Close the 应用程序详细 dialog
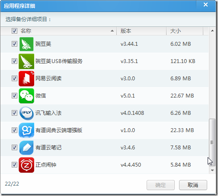The image size is (218, 196). (x=206, y=5)
